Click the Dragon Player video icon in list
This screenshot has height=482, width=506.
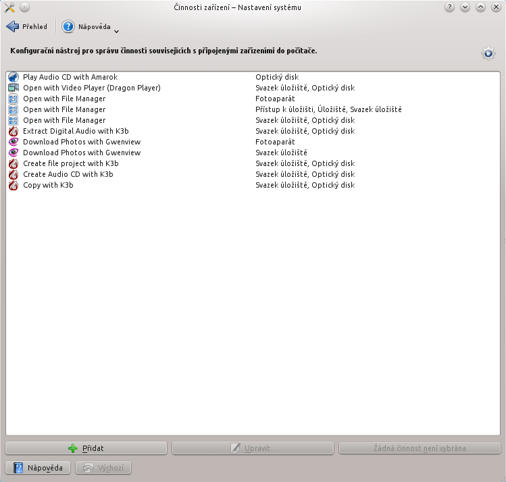[14, 88]
